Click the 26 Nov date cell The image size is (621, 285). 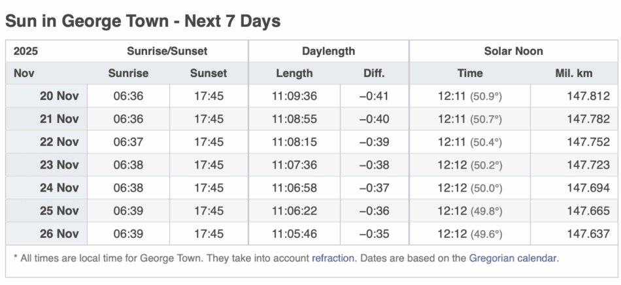[x=59, y=233]
